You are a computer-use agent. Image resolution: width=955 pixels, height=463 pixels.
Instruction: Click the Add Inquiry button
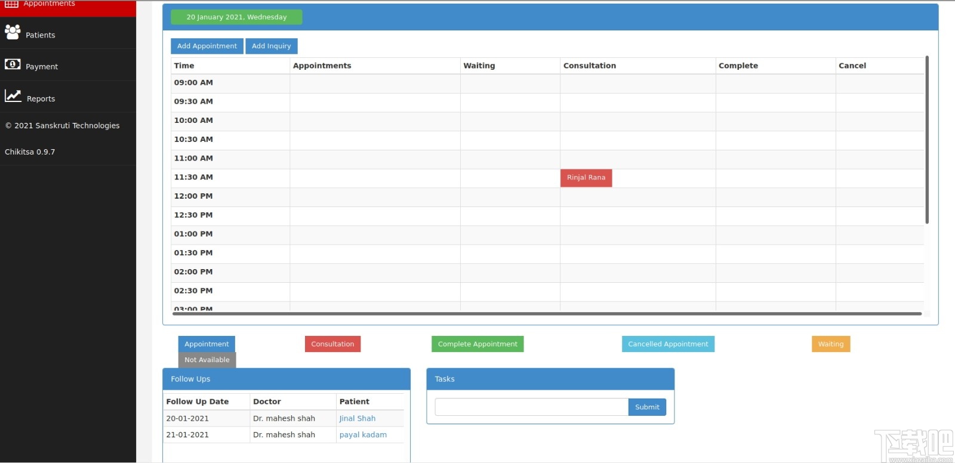[272, 46]
